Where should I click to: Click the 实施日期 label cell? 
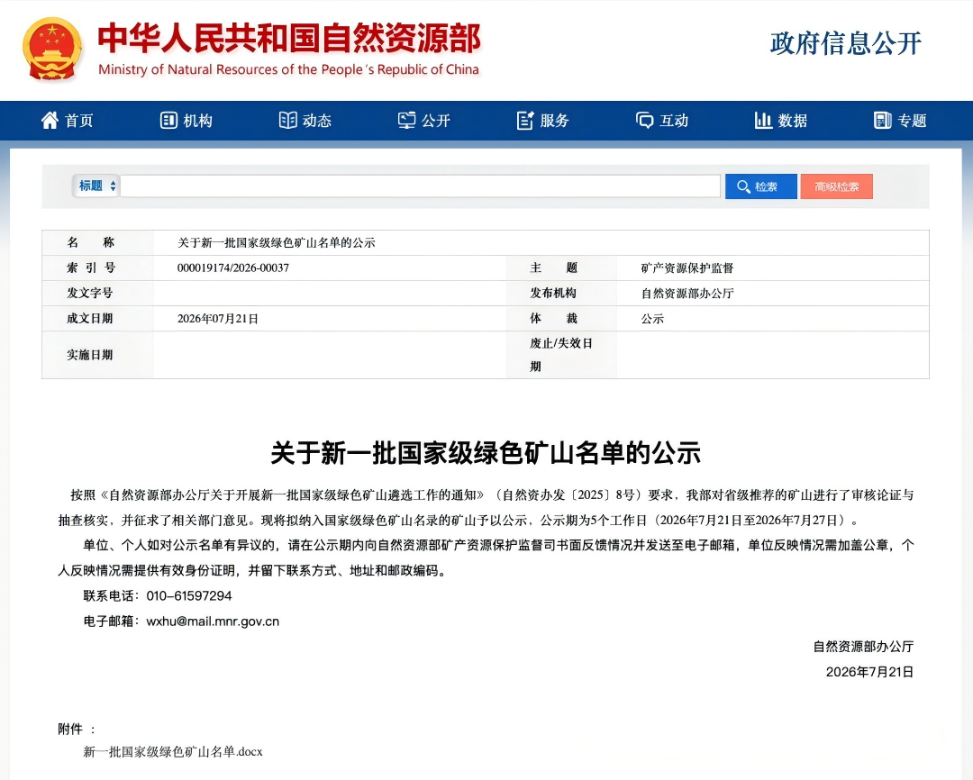97,355
